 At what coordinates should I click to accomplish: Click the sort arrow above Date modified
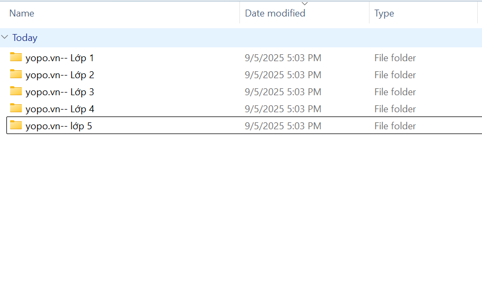[305, 4]
